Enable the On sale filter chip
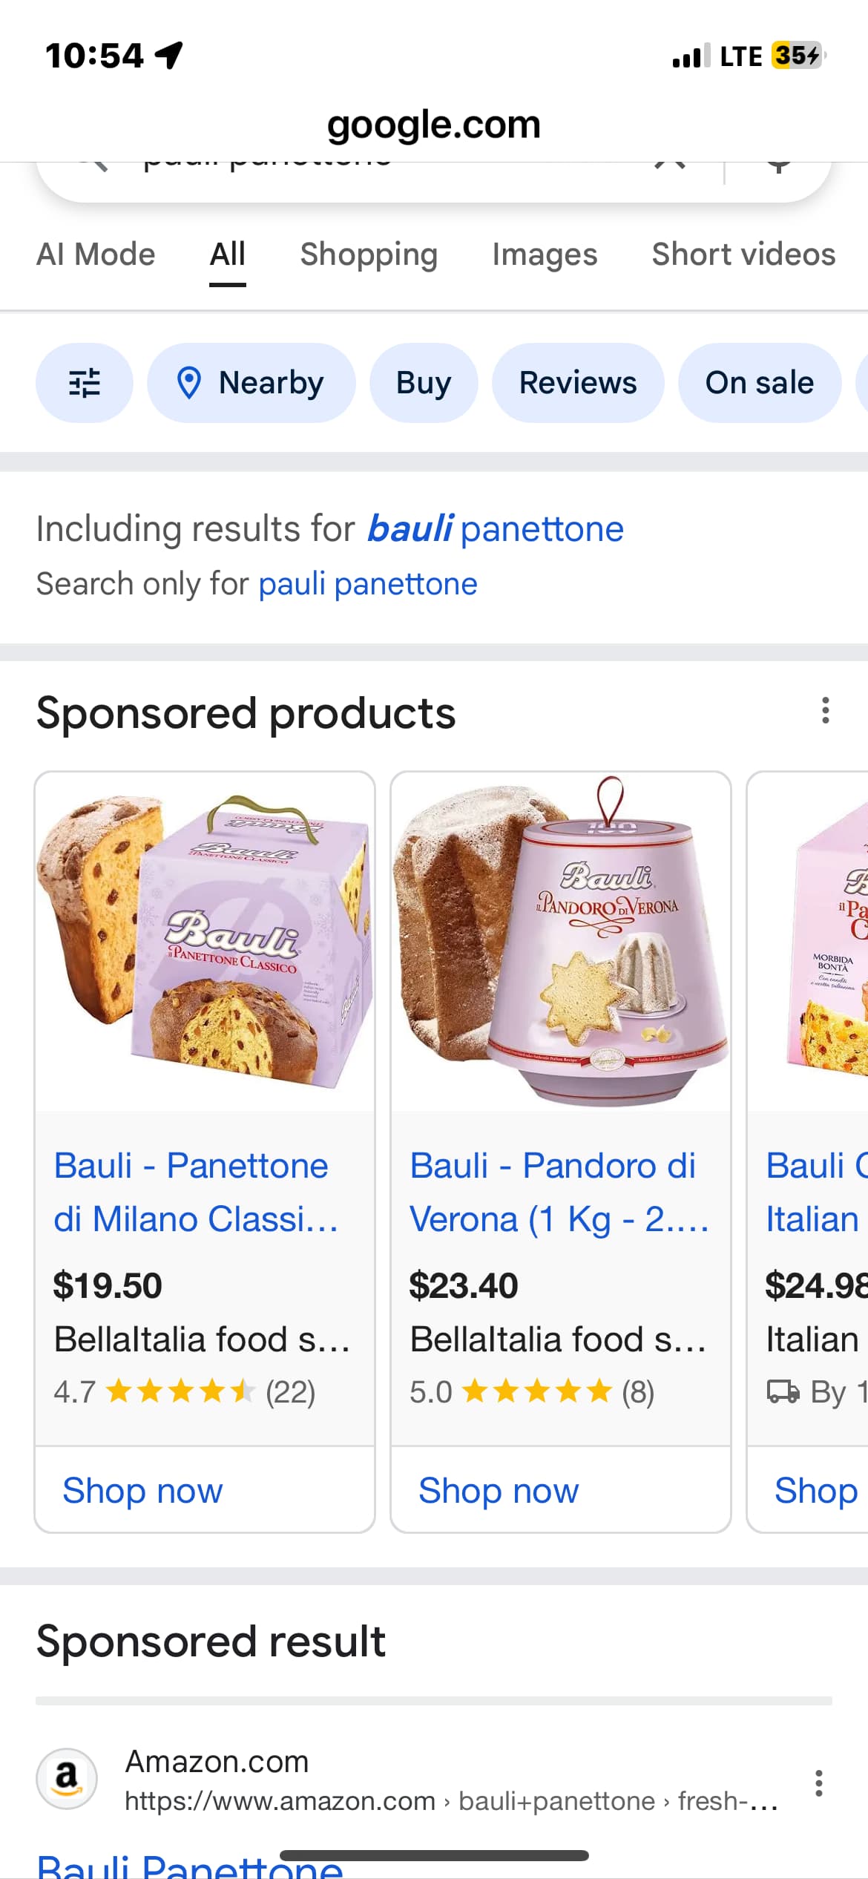This screenshot has width=868, height=1879. coord(759,383)
